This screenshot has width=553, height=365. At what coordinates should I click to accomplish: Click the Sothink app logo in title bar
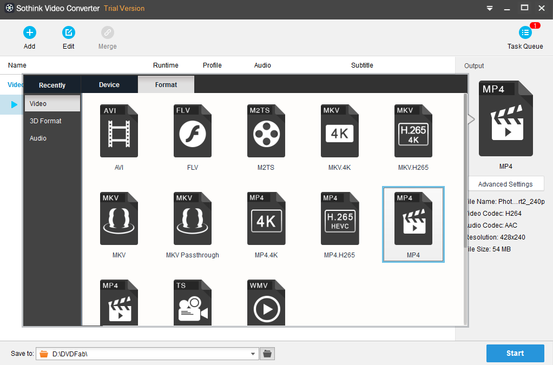pos(10,8)
